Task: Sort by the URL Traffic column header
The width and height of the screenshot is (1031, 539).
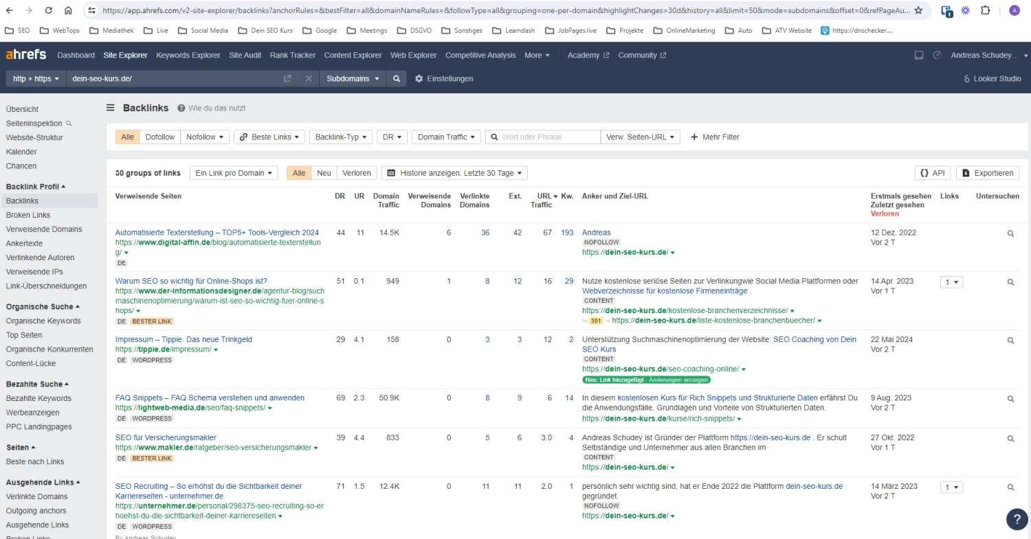Action: click(543, 200)
